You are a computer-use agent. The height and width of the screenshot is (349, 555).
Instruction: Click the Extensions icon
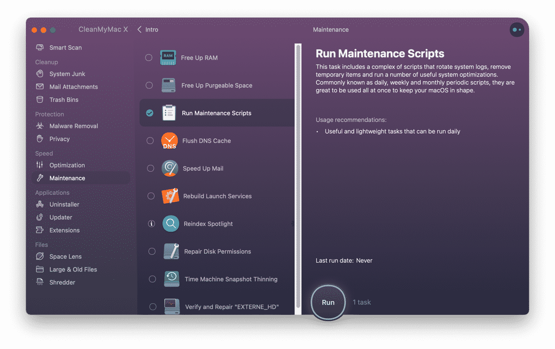click(x=40, y=230)
